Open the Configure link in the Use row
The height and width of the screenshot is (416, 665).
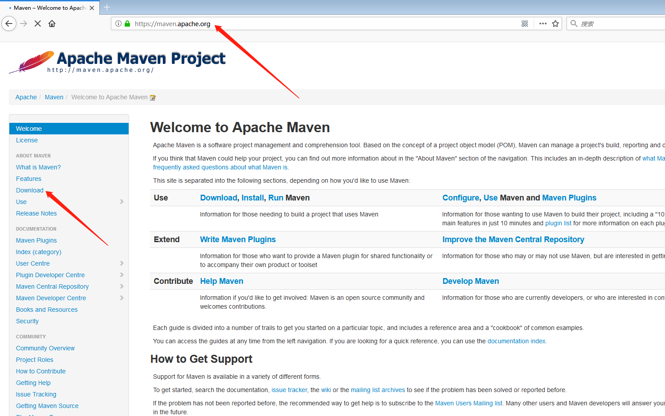(x=461, y=198)
